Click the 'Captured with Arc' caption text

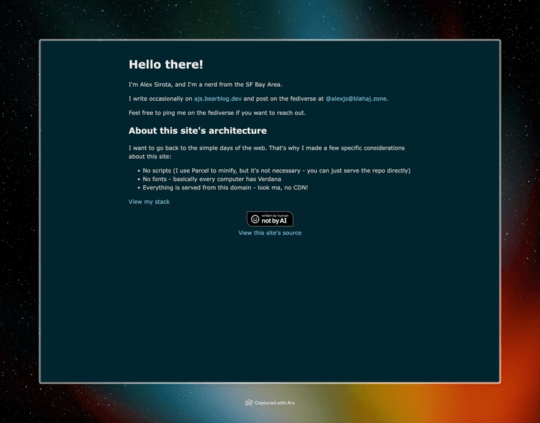click(x=275, y=403)
